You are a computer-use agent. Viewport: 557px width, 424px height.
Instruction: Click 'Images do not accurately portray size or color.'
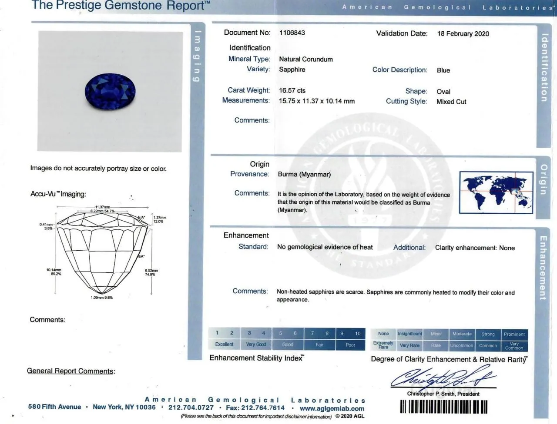[98, 169]
